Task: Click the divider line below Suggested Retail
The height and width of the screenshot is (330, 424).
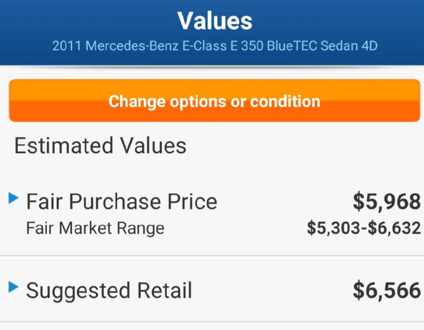Action: pos(212,322)
